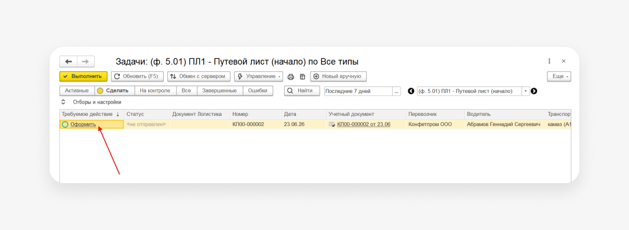Click the green circle status icon by Оформить
The height and width of the screenshot is (230, 629).
tap(65, 124)
